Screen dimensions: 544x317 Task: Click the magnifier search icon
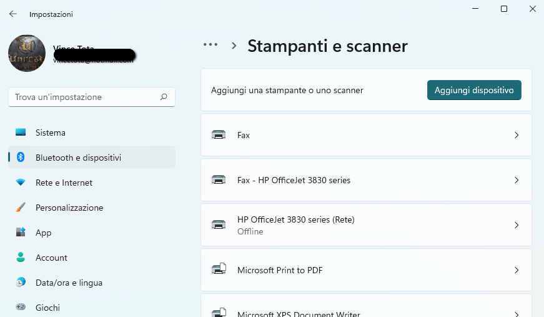click(164, 97)
